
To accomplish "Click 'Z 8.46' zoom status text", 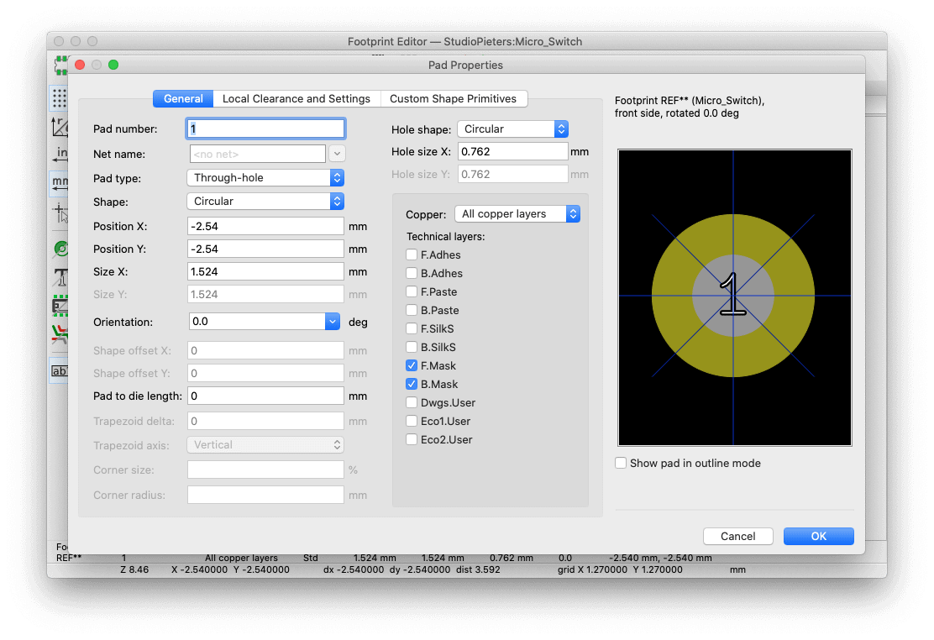I will click(134, 569).
